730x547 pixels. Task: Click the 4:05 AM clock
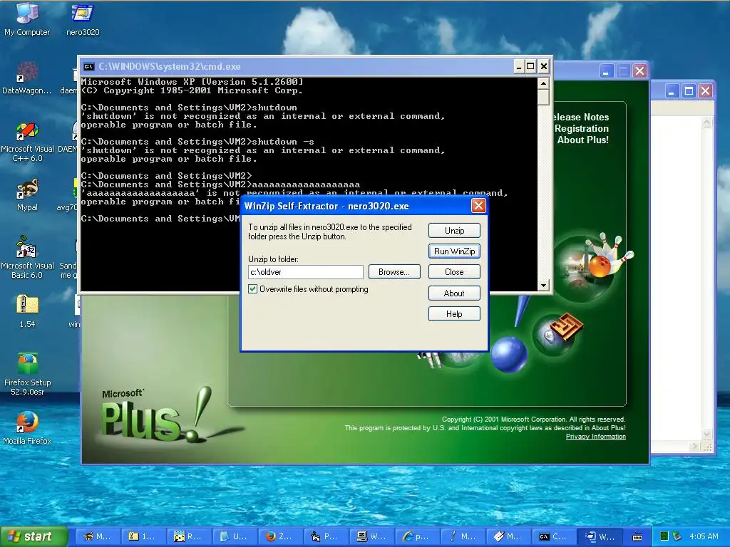(x=704, y=536)
